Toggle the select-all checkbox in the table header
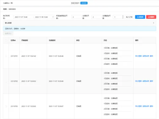Viewport: 159px width, 119px height. [x=6, y=40]
